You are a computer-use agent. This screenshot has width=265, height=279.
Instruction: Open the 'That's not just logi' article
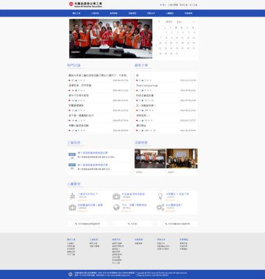pos(147,86)
